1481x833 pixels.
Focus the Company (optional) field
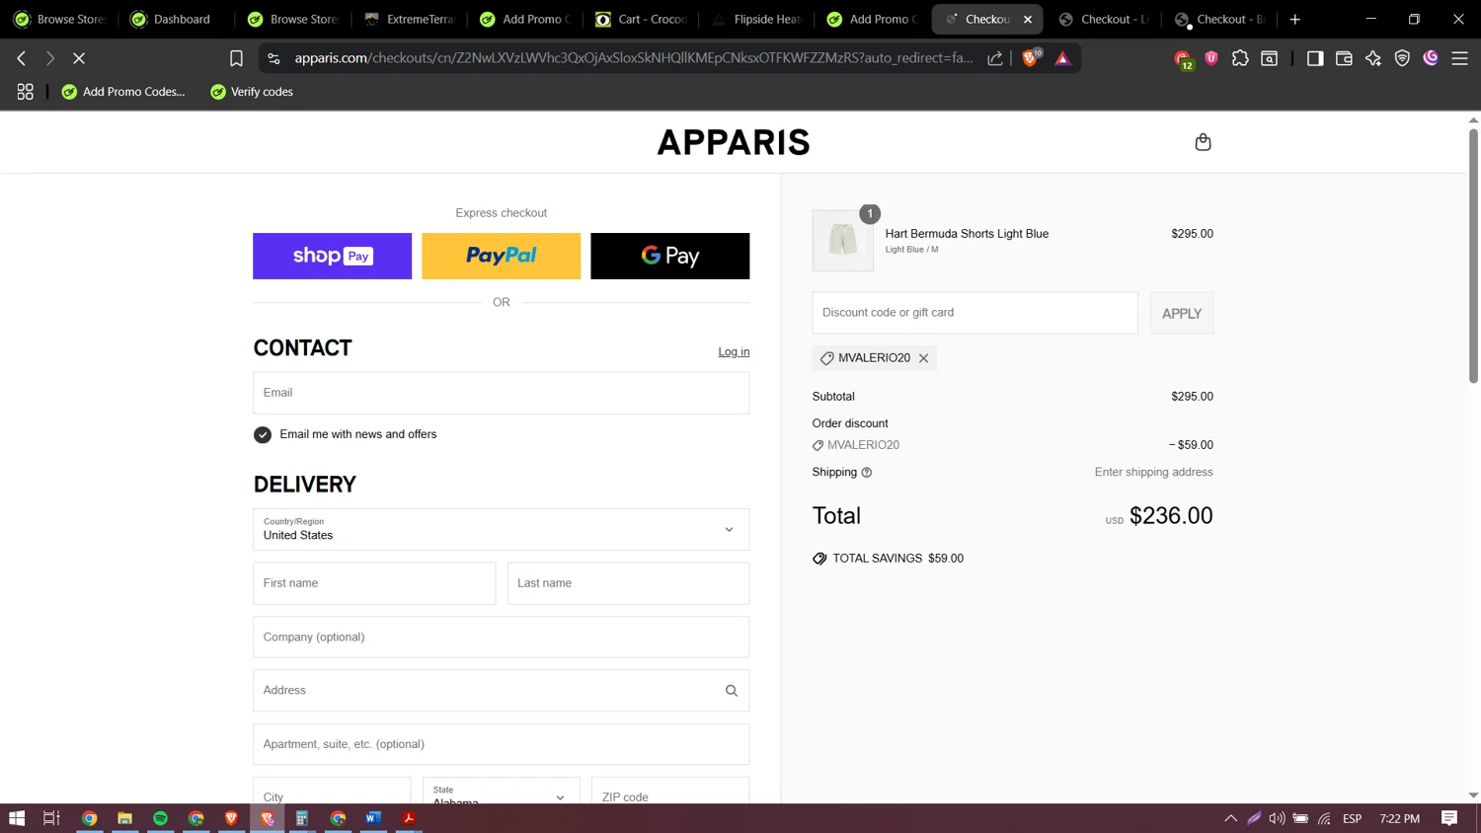pyautogui.click(x=502, y=638)
